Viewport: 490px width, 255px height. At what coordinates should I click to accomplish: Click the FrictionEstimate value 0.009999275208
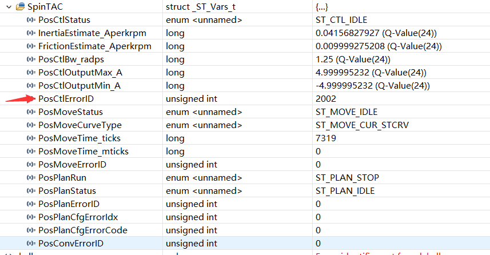[379, 46]
